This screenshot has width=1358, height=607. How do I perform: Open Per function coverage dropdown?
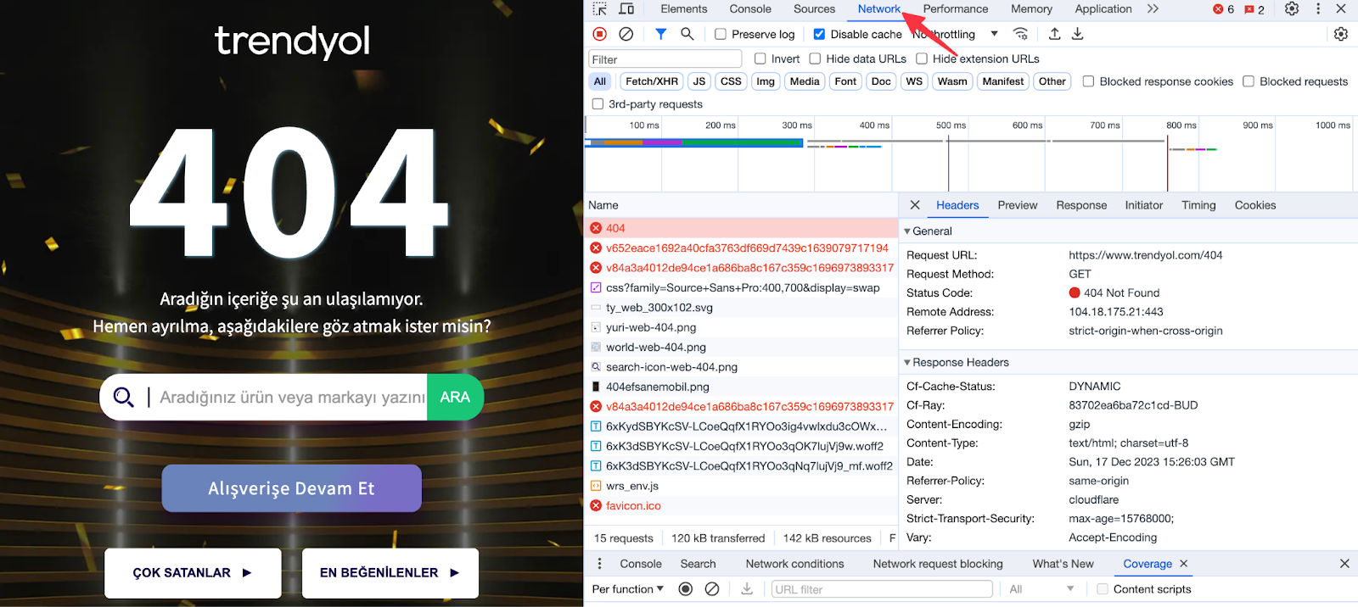[x=627, y=589]
